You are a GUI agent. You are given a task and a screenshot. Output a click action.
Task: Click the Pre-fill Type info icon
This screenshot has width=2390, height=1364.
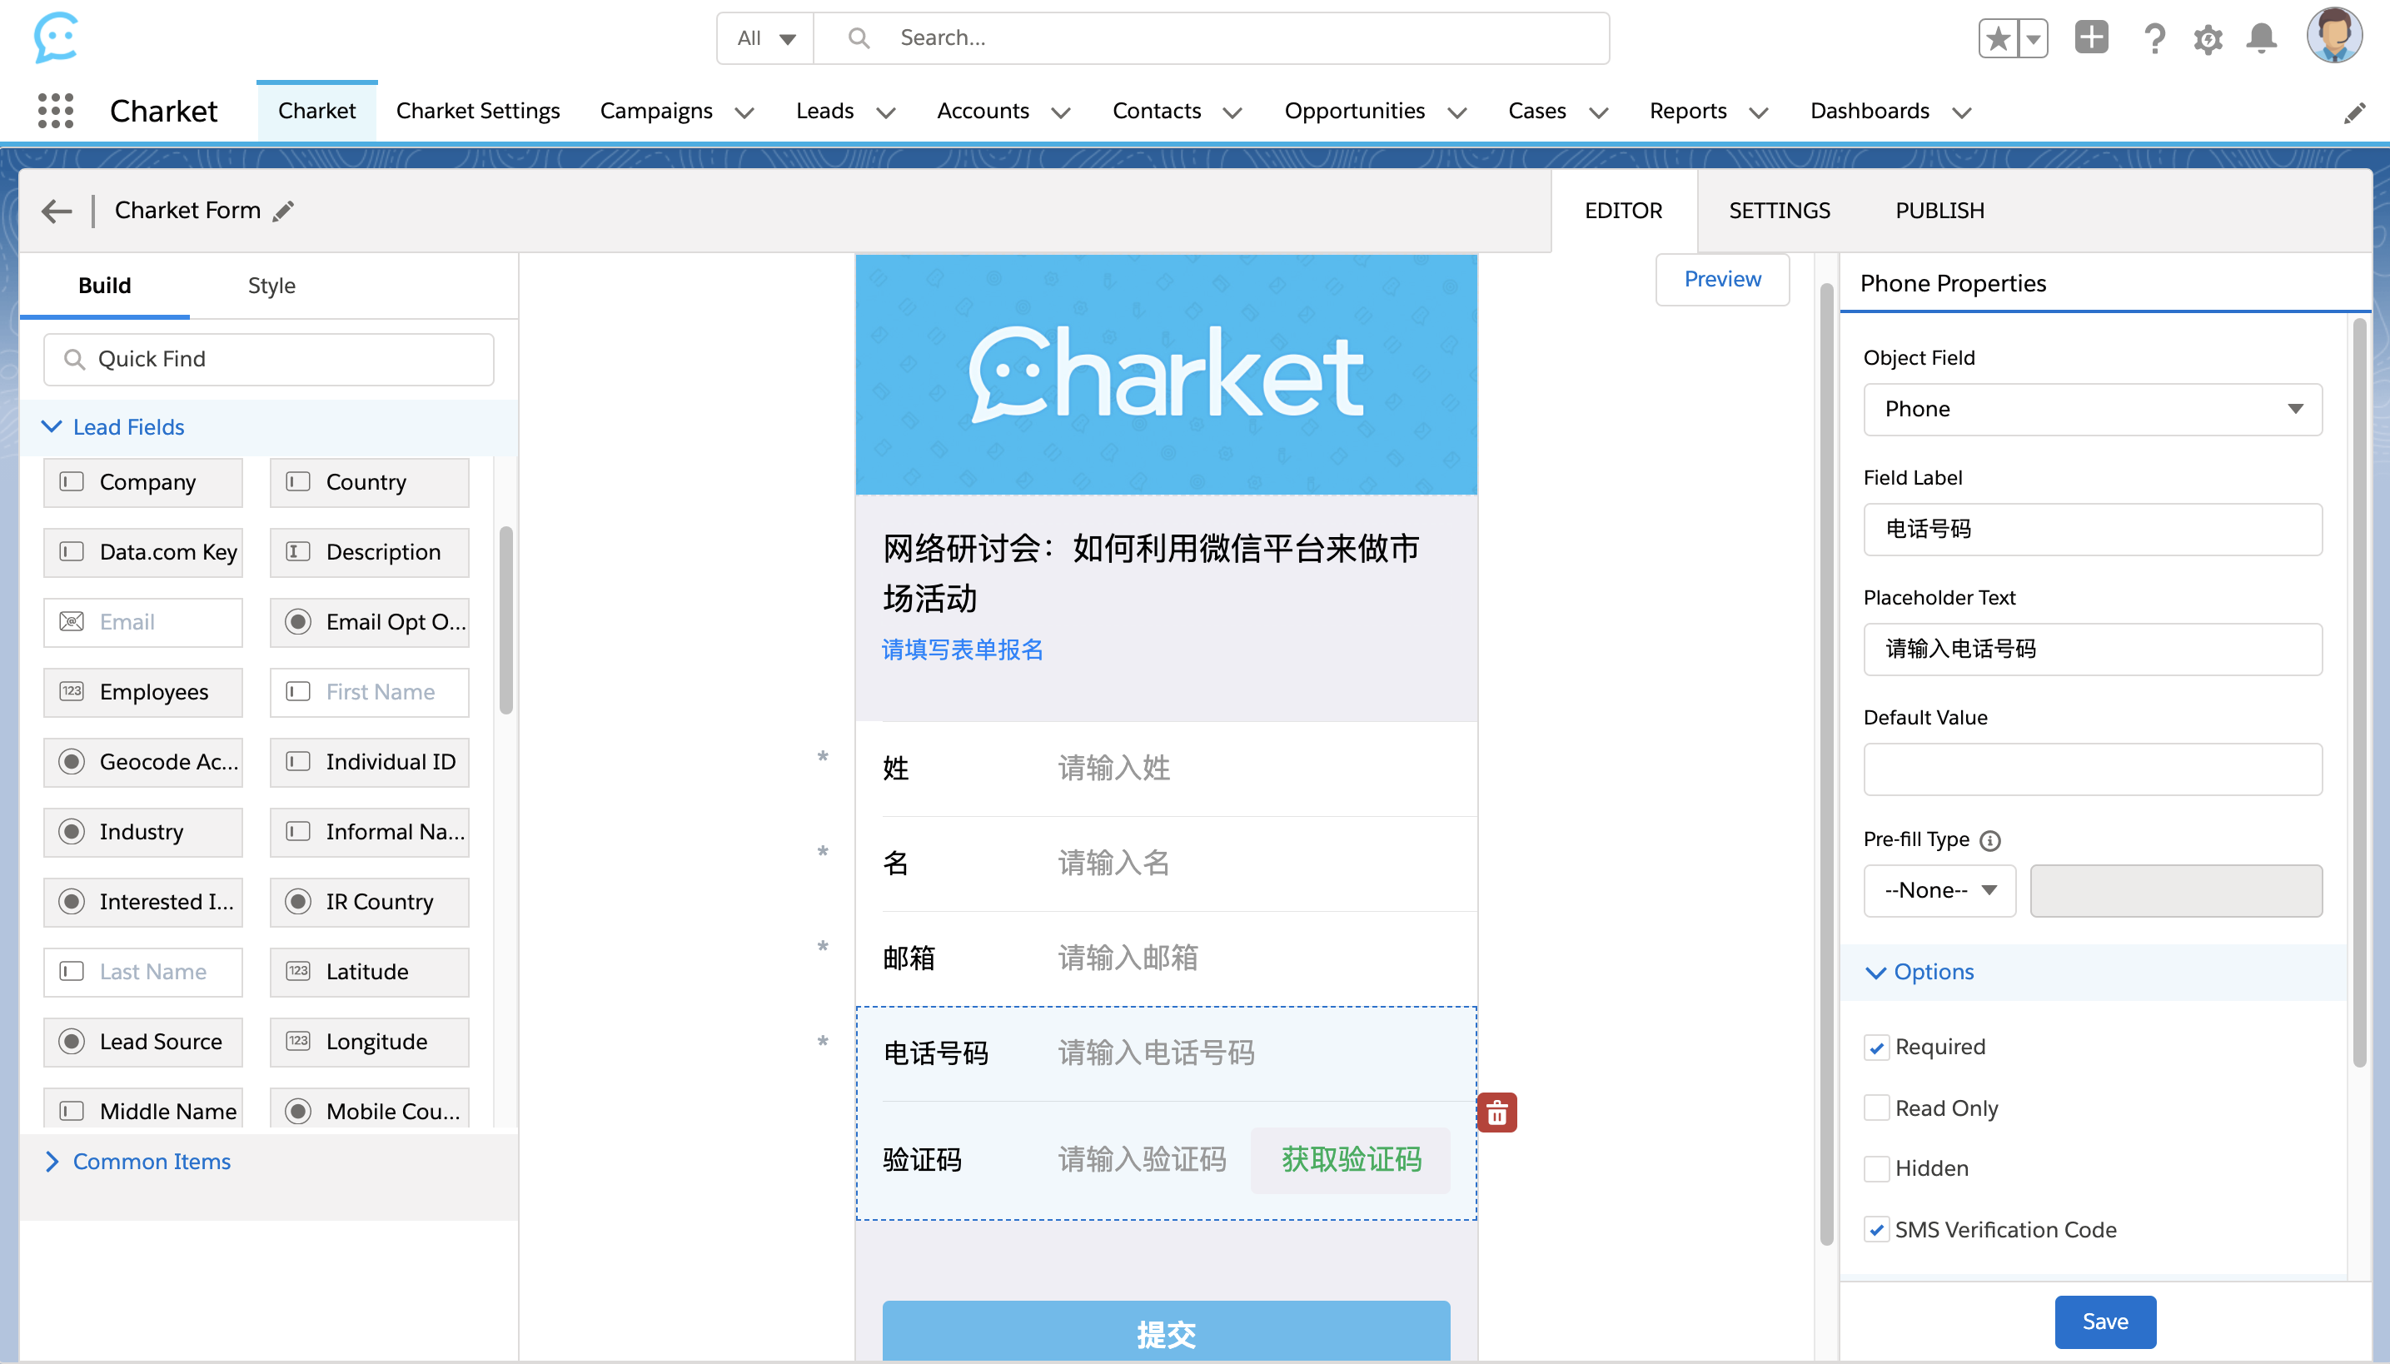click(1990, 840)
